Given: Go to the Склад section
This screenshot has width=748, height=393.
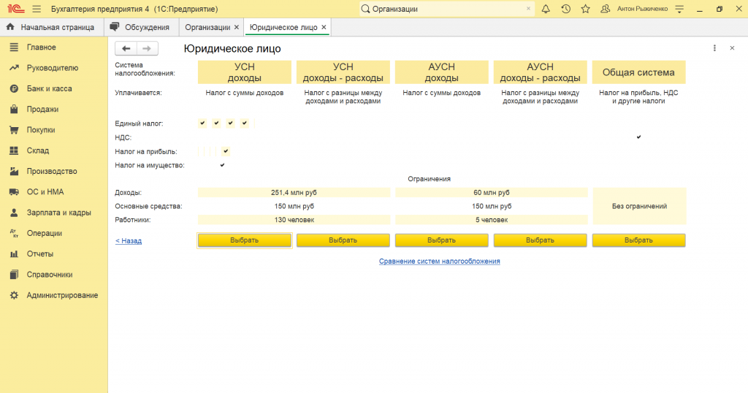Looking at the screenshot, I should (x=38, y=150).
